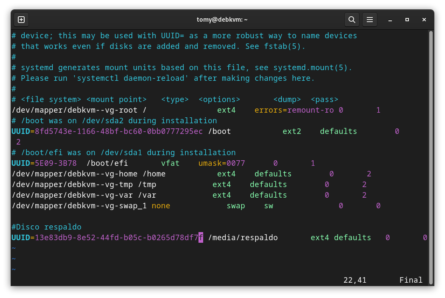Click the #Disco respaldo comment line
The width and height of the screenshot is (445, 298).
click(x=46, y=227)
